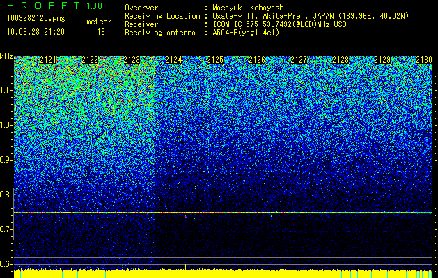Click the 2122 time marker
The width and height of the screenshot is (438, 278).
pyautogui.click(x=91, y=60)
